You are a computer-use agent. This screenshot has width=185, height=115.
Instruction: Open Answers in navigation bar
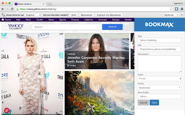(x=102, y=20)
